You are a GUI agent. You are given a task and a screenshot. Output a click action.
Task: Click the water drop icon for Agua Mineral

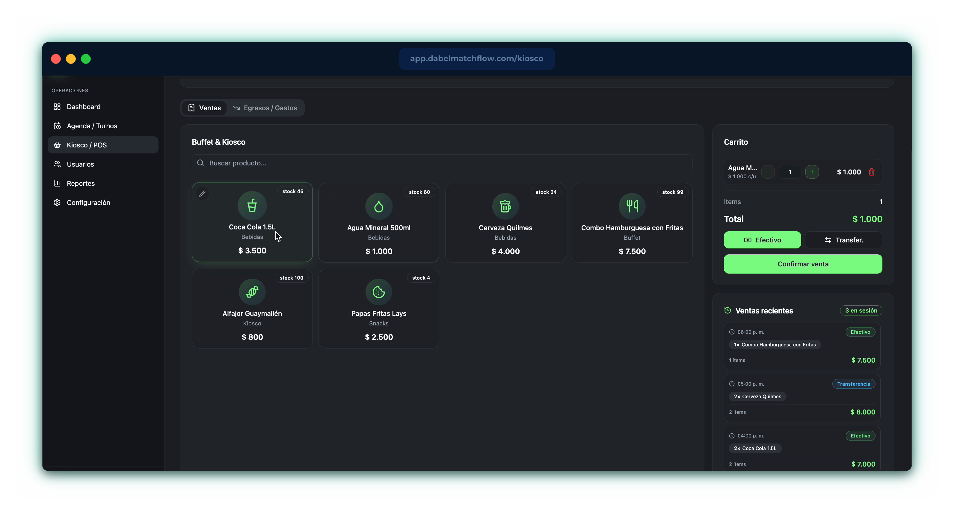pos(378,206)
